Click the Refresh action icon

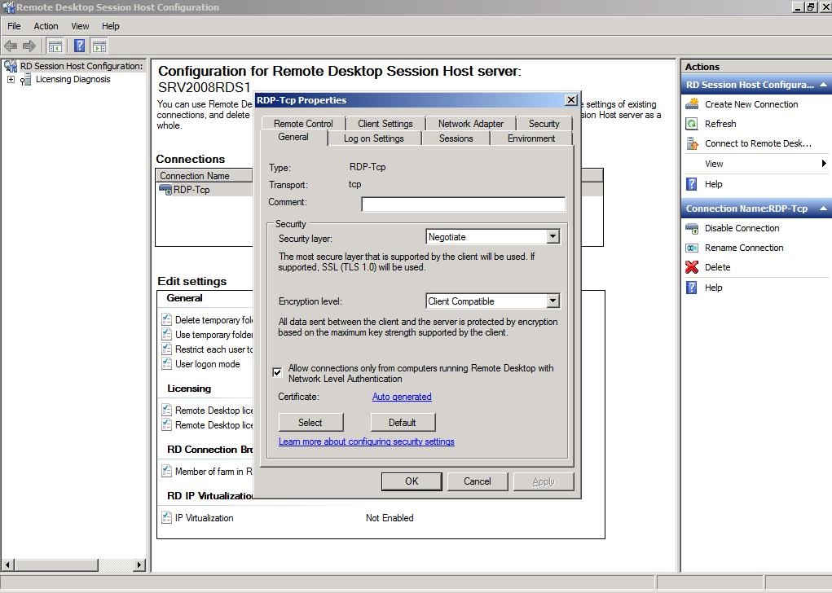(x=692, y=124)
